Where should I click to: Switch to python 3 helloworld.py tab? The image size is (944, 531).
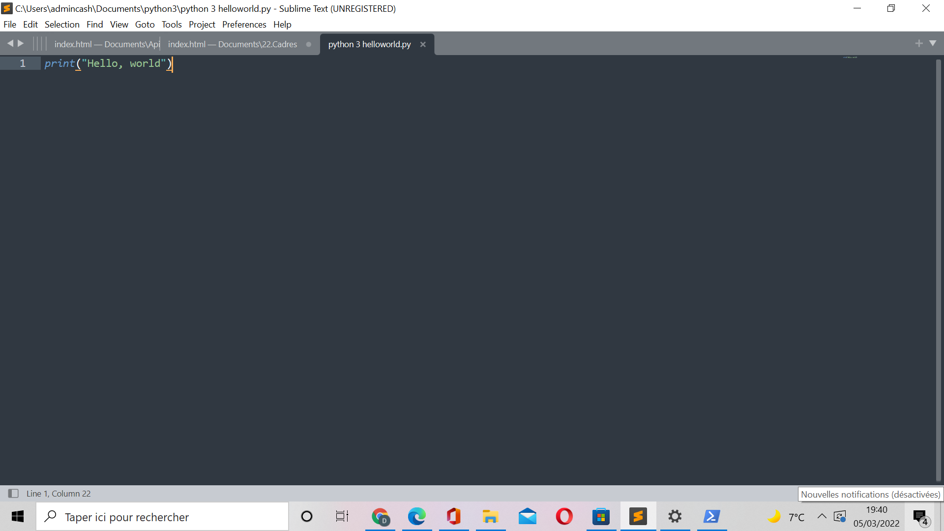tap(370, 43)
